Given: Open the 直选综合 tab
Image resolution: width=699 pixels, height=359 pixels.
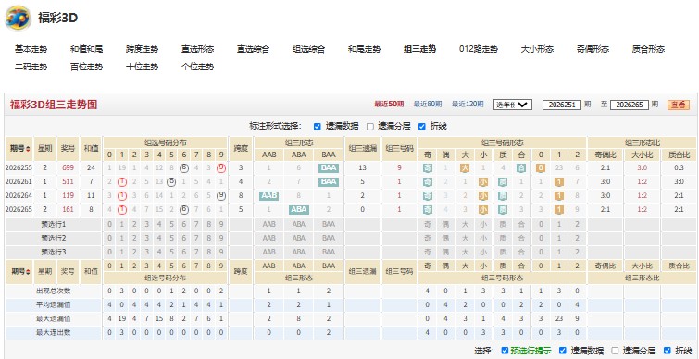Looking at the screenshot, I should point(253,49).
